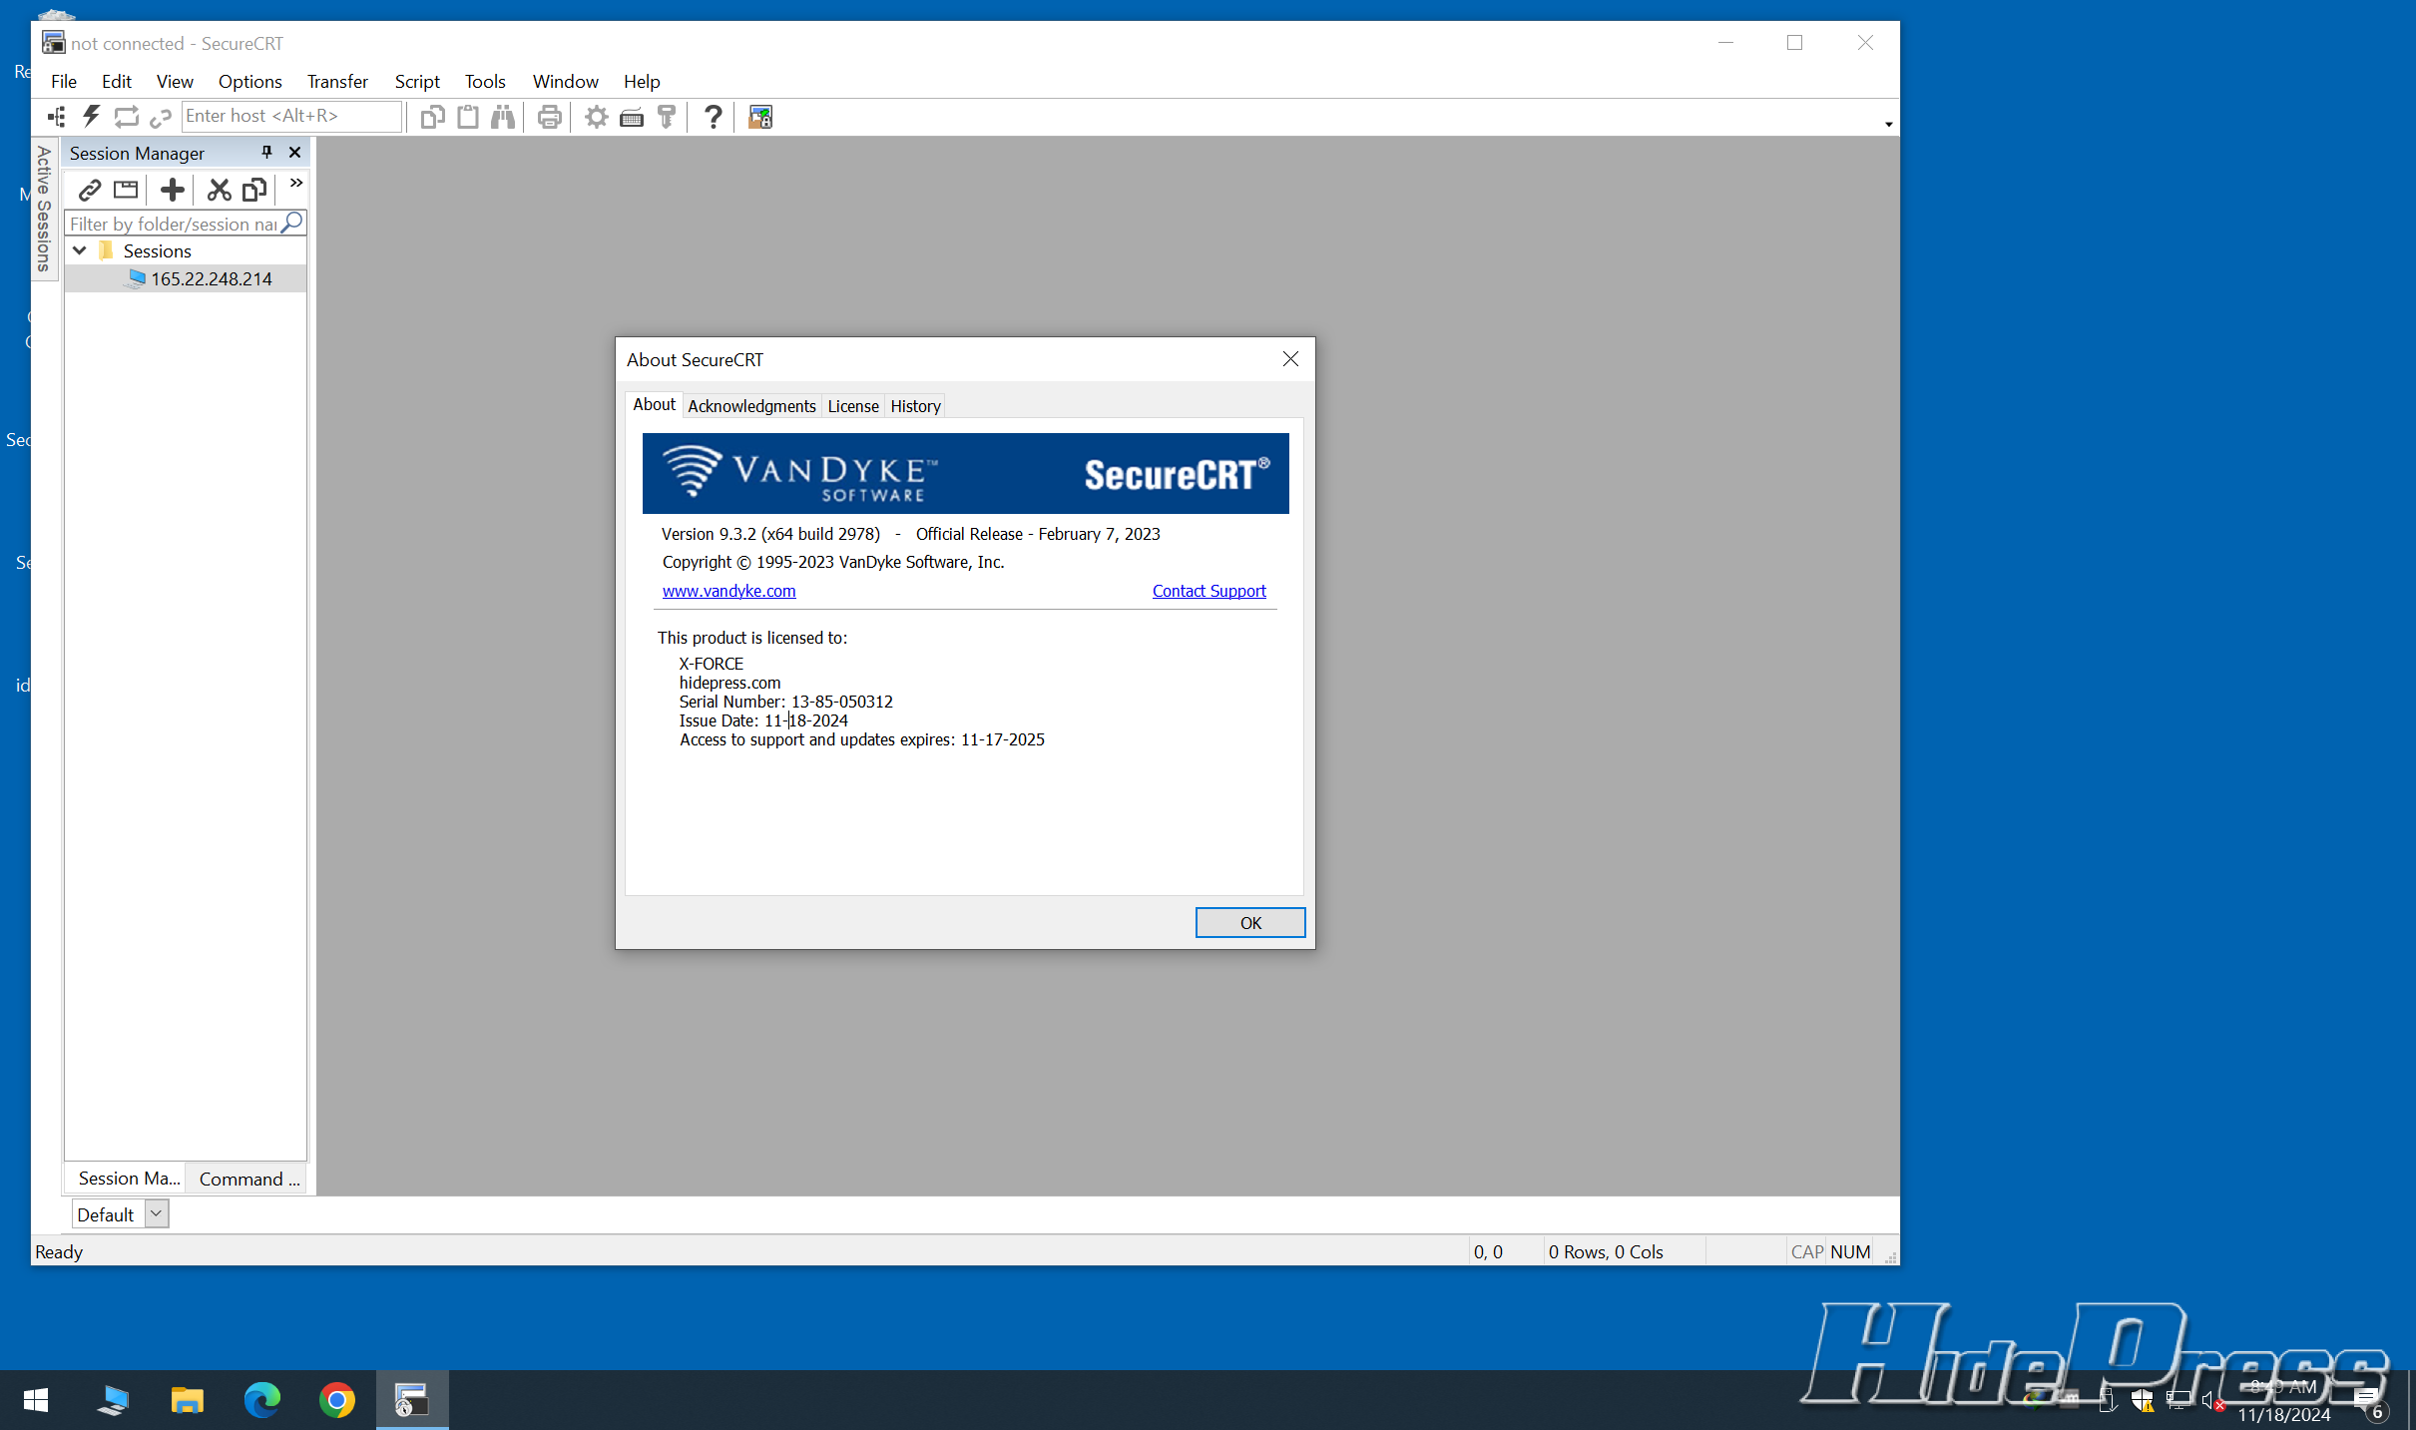Toggle the Session Manager pin icon
Screen dimensions: 2416x1430
point(266,153)
